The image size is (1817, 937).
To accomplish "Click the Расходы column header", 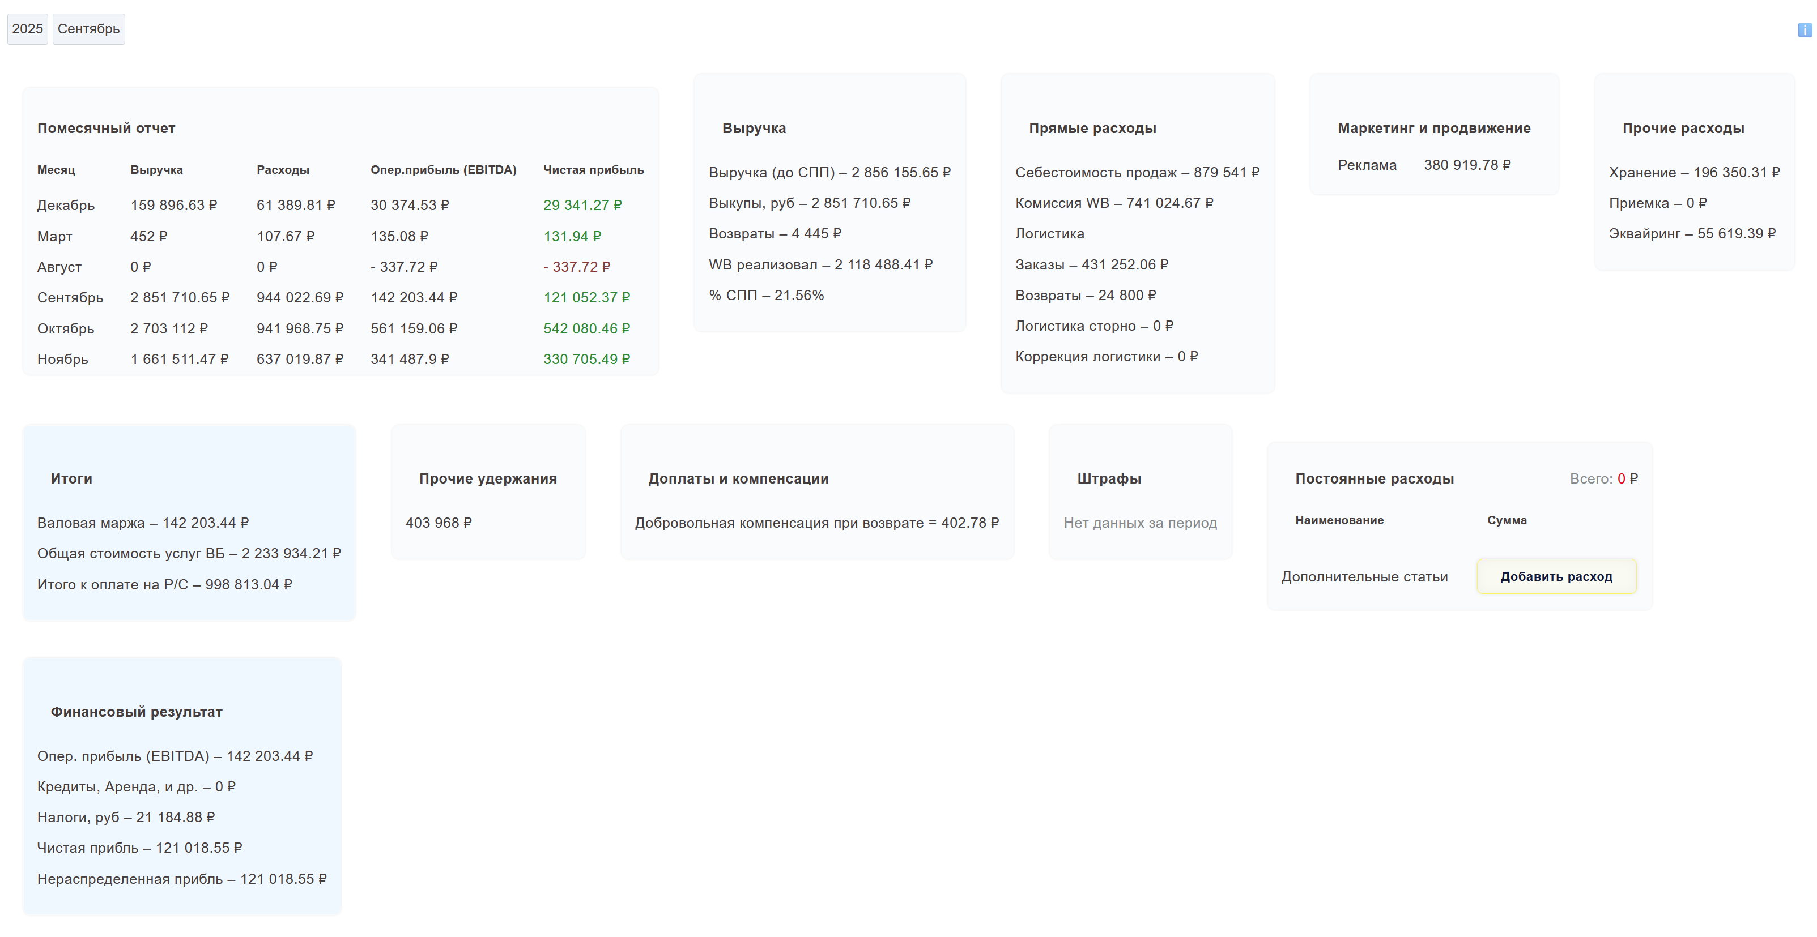I will (283, 170).
